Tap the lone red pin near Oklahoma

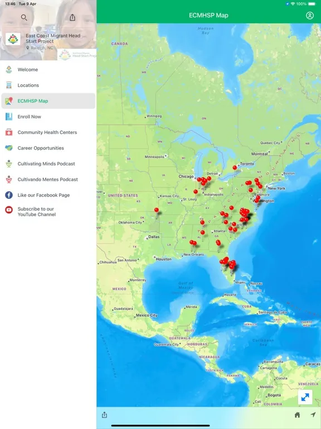point(157,210)
